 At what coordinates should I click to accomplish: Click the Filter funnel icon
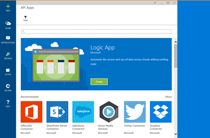coord(25,17)
